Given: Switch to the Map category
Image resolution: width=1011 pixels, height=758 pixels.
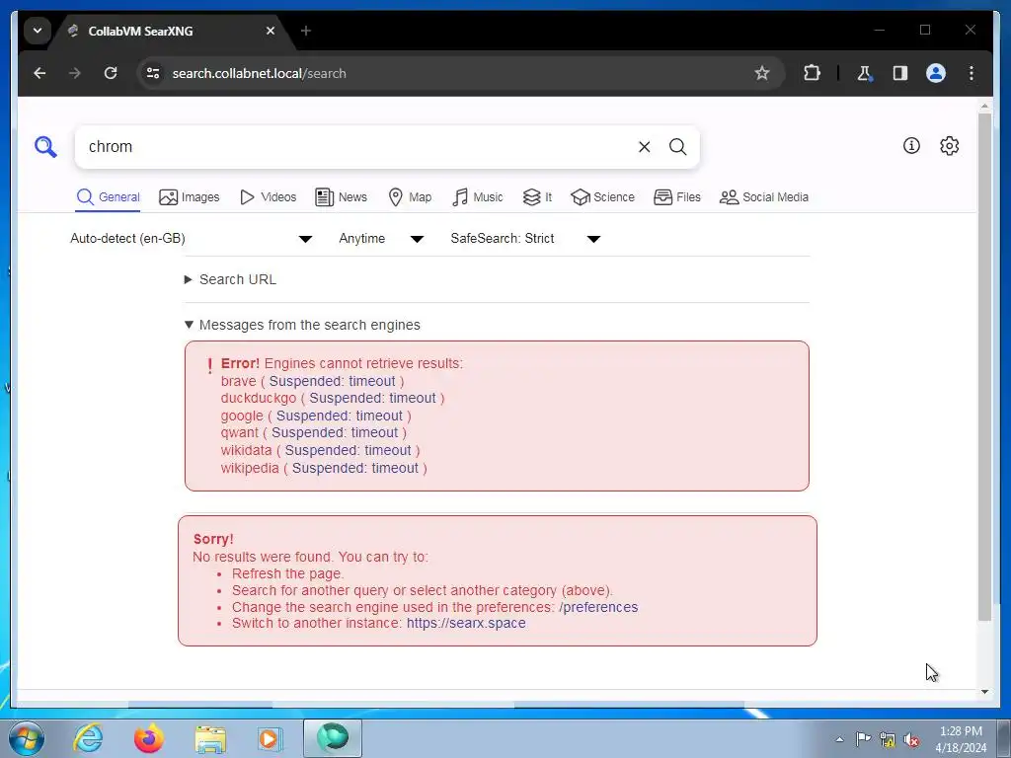Looking at the screenshot, I should point(410,197).
